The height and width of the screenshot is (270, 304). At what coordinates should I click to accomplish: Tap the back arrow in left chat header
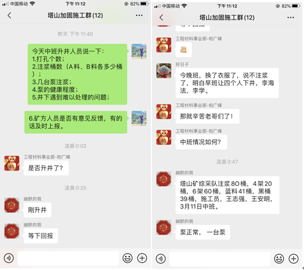(9, 15)
